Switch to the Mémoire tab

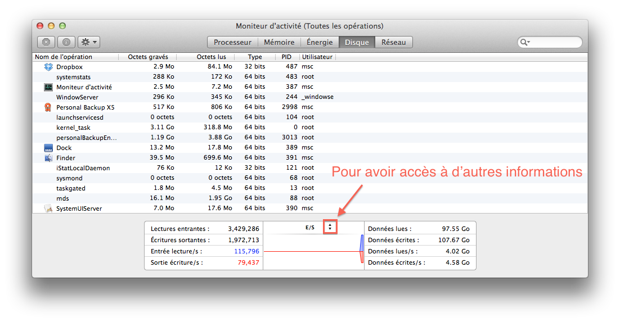tap(279, 42)
